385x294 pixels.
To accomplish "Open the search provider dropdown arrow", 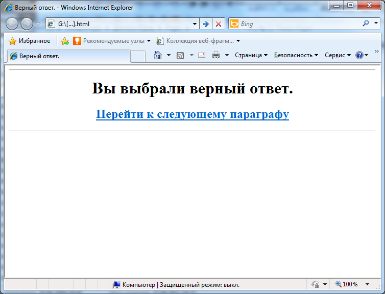I will point(376,23).
